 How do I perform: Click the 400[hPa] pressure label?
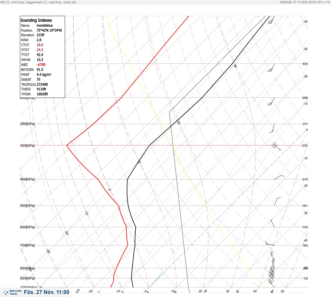tap(27, 179)
